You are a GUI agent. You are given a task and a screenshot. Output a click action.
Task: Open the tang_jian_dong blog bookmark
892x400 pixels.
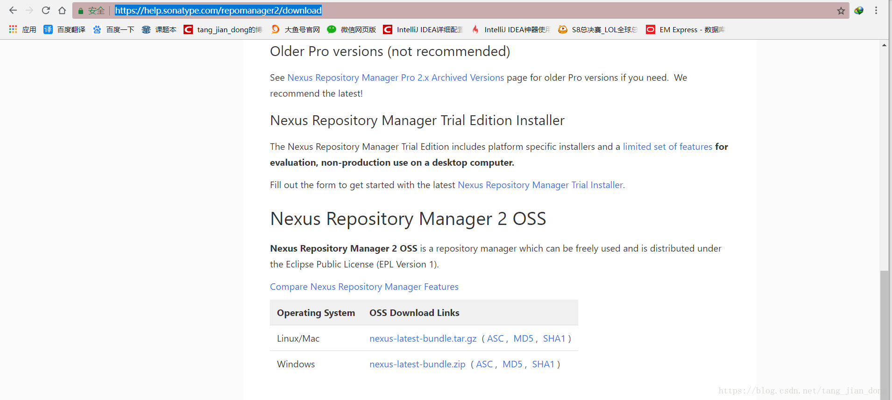coord(223,29)
